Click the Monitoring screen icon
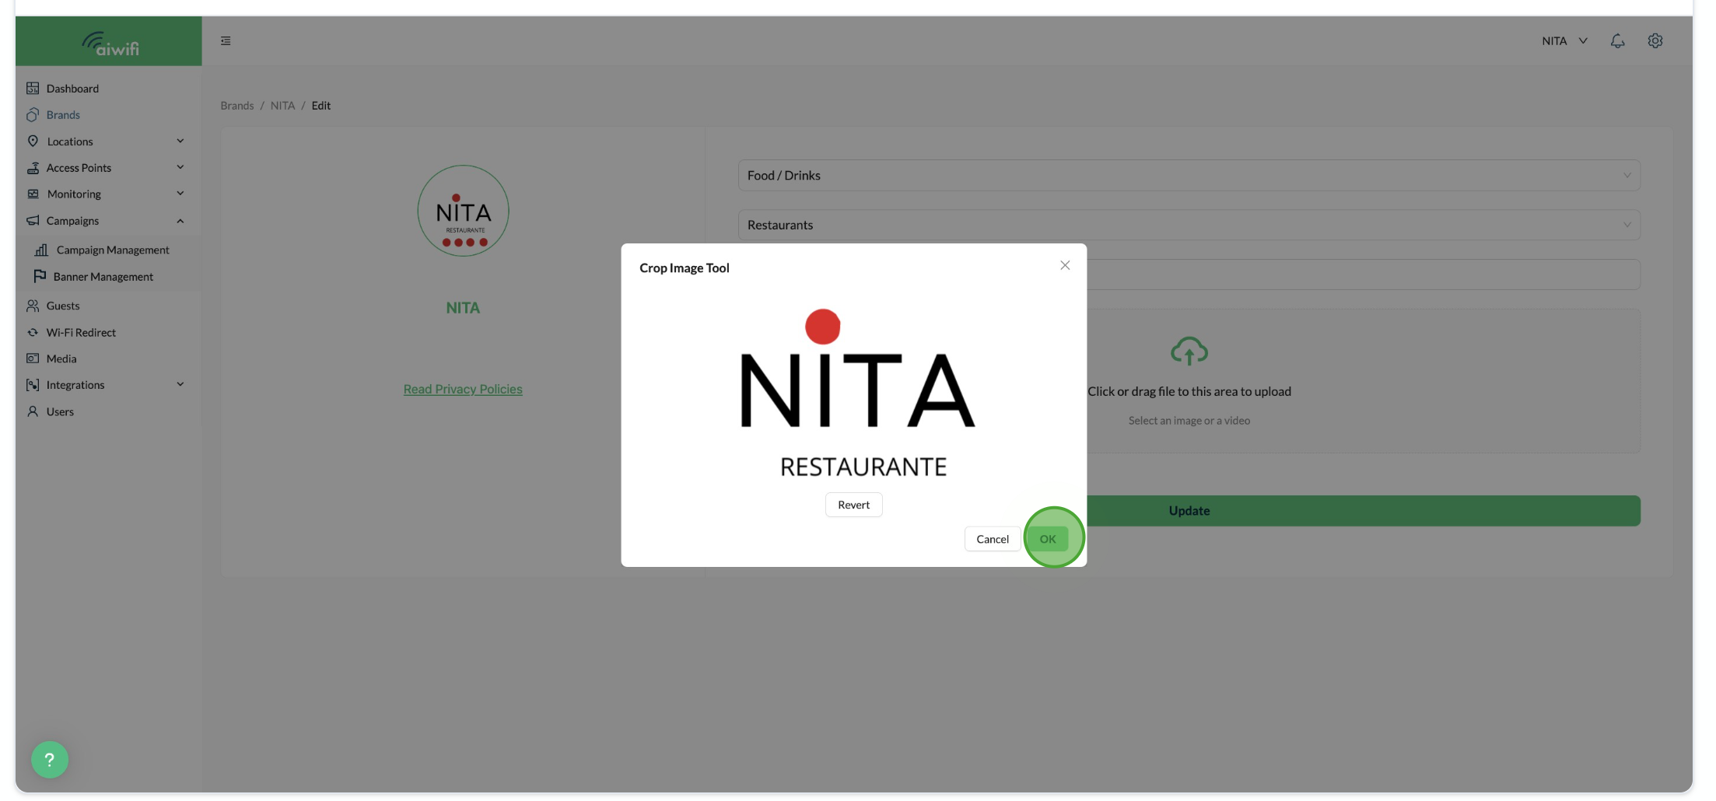Screen dimensions: 1716x801 [33, 194]
